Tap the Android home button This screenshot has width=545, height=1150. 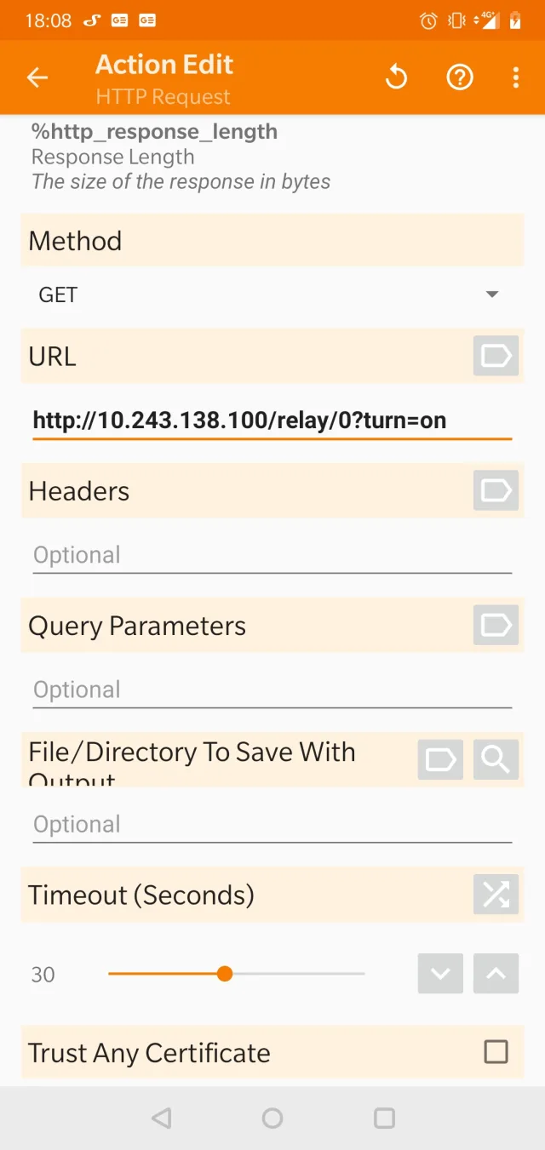tap(272, 1118)
